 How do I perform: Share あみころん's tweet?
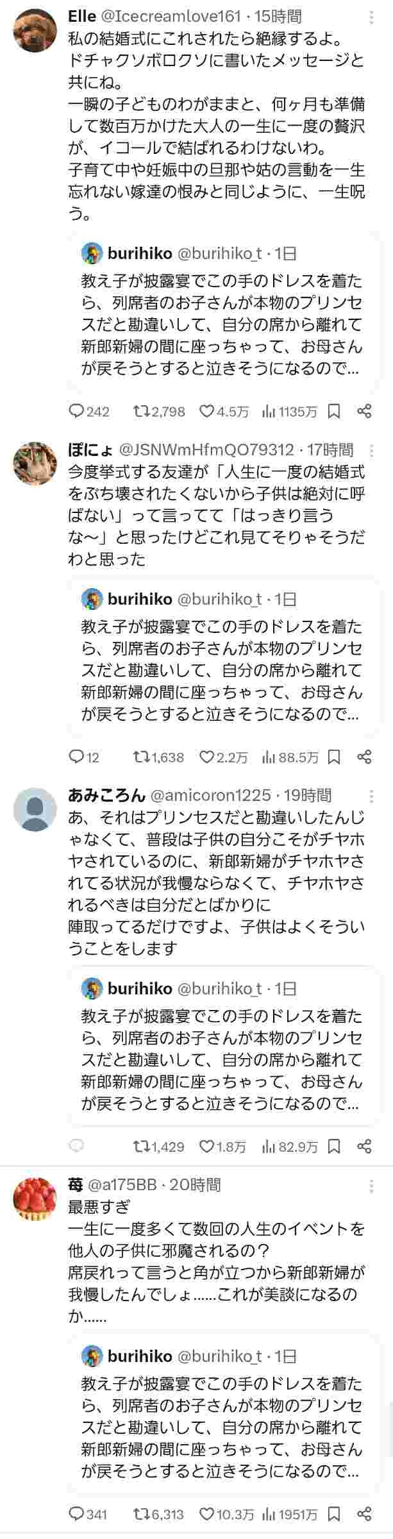(x=364, y=1147)
